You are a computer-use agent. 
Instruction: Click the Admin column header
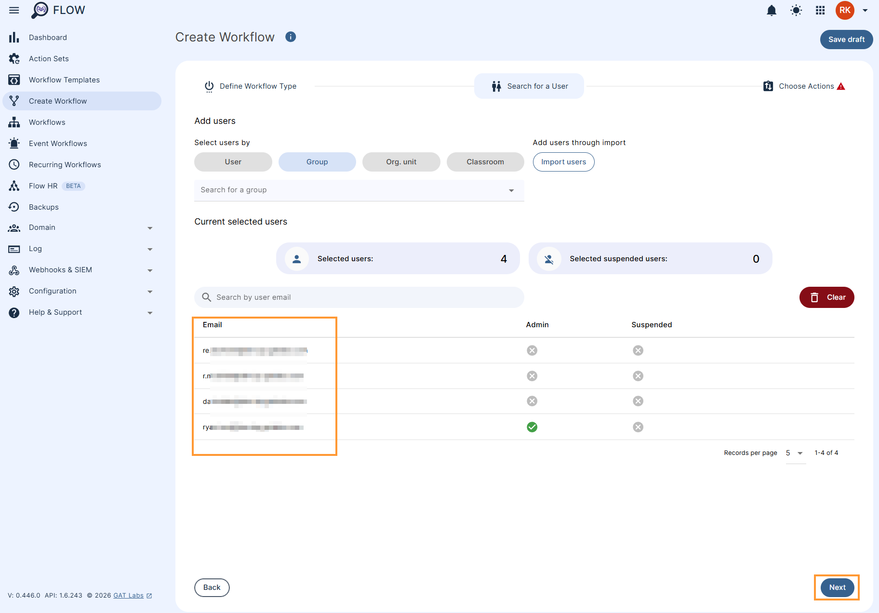coord(537,325)
